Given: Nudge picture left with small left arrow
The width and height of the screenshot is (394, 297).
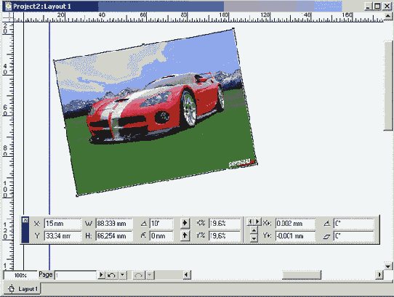Looking at the screenshot, I should 250,221.
